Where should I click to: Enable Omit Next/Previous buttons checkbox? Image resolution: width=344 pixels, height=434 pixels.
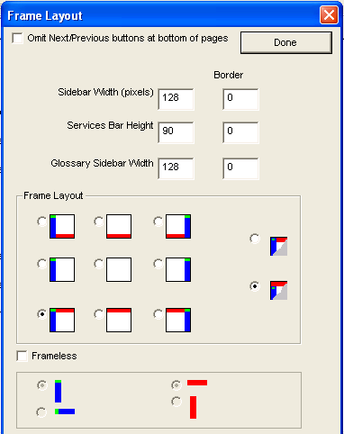click(17, 38)
